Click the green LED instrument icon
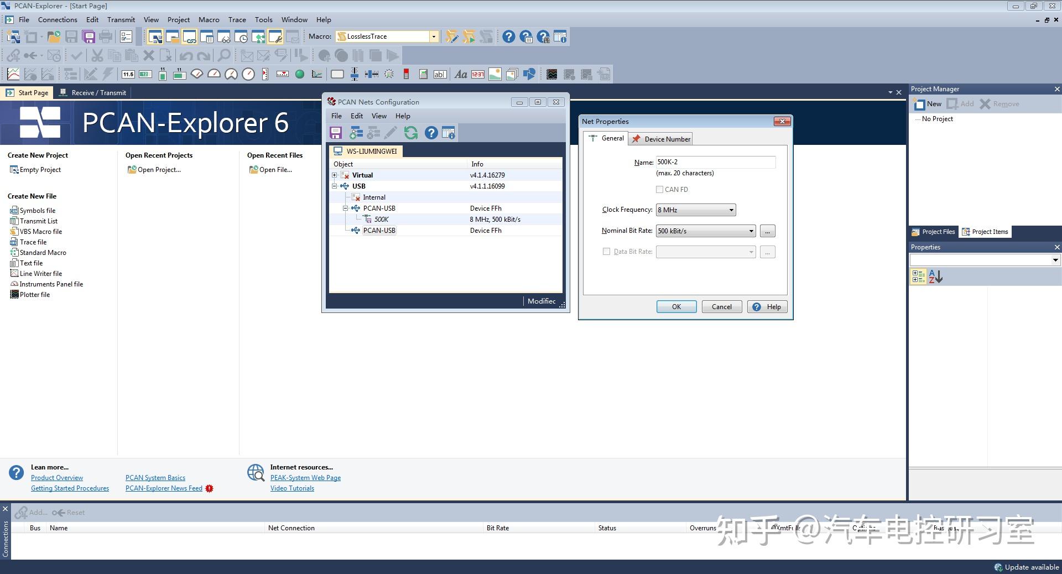The width and height of the screenshot is (1062, 574). 300,74
